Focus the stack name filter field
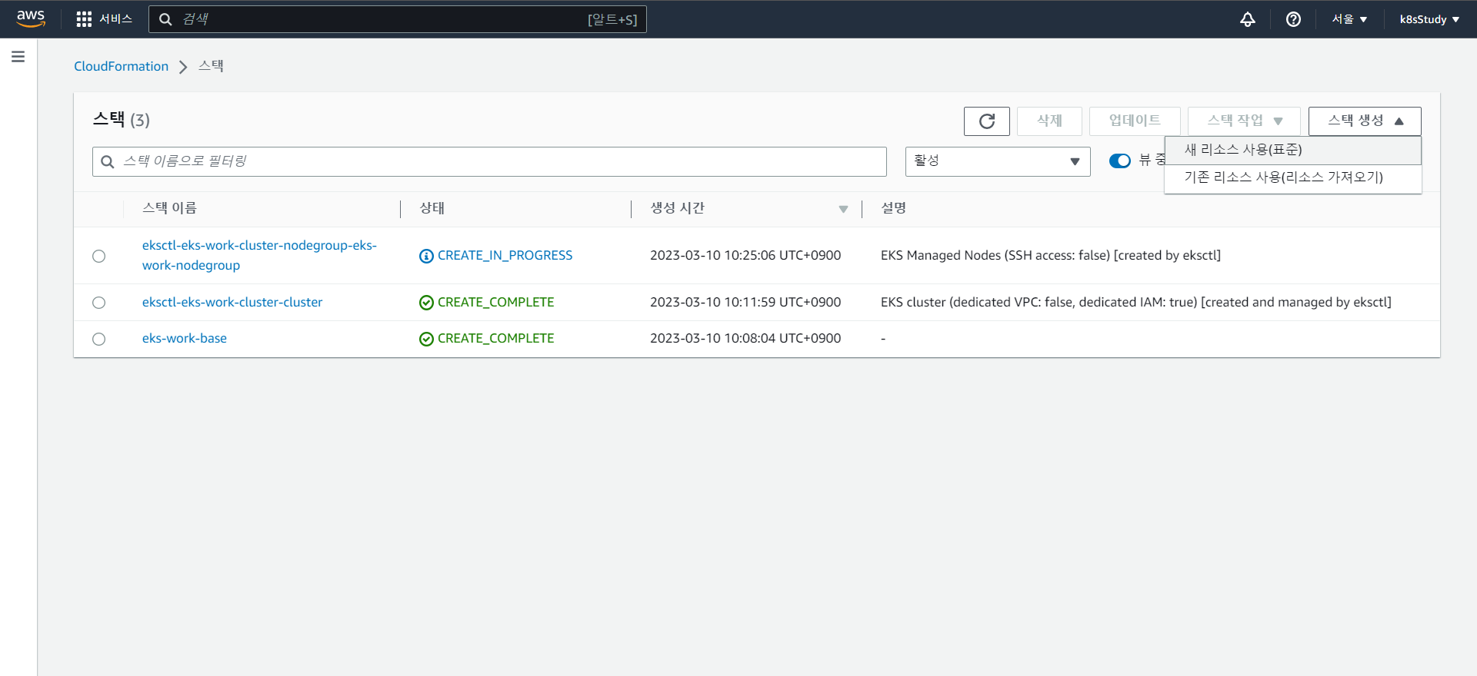The image size is (1477, 676). pyautogui.click(x=489, y=161)
